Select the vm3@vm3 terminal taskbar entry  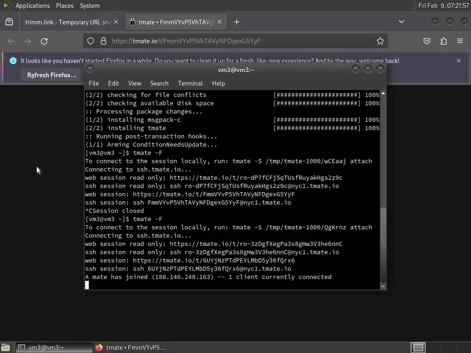54,347
